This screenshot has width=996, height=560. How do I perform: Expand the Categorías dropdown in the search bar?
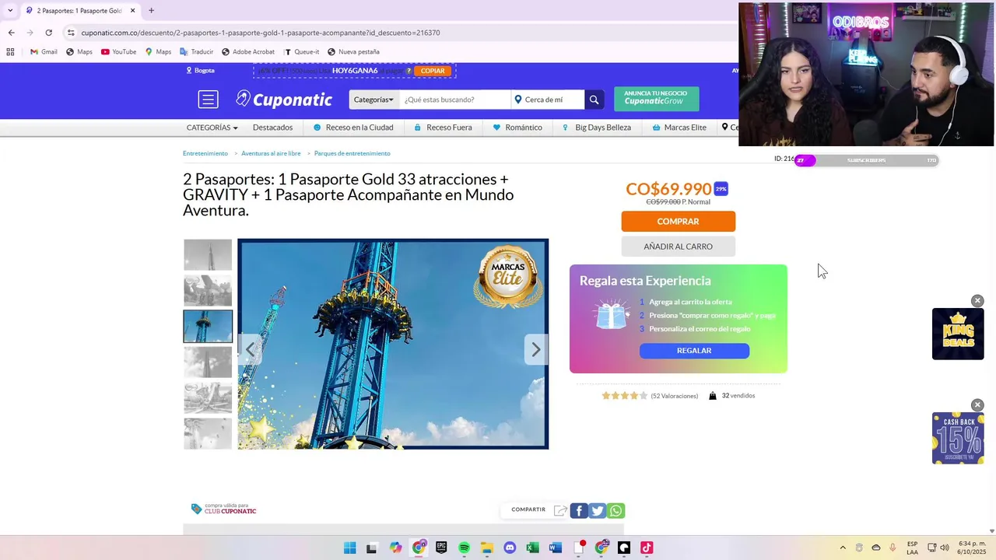[x=373, y=100]
